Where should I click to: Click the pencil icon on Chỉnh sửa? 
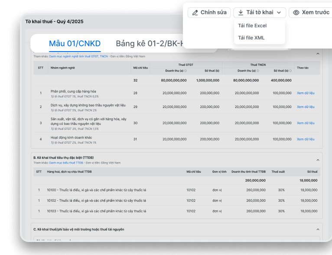pyautogui.click(x=195, y=13)
